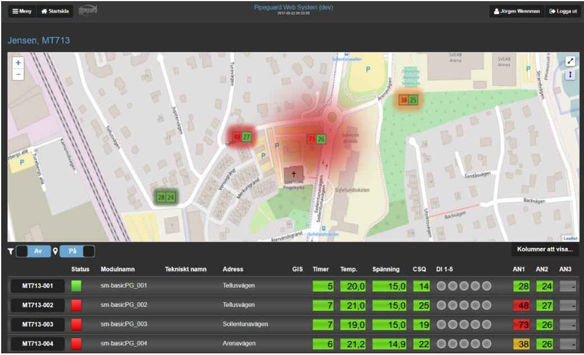Click the vertical resize map icon
584x355 pixels.
pyautogui.click(x=570, y=75)
